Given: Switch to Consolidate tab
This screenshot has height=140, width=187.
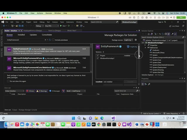Looking at the screenshot, I should pos(47,35).
